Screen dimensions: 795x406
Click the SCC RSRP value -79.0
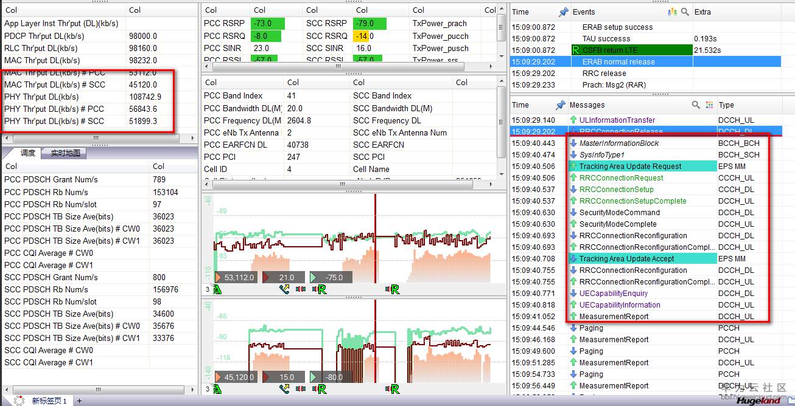coord(369,23)
